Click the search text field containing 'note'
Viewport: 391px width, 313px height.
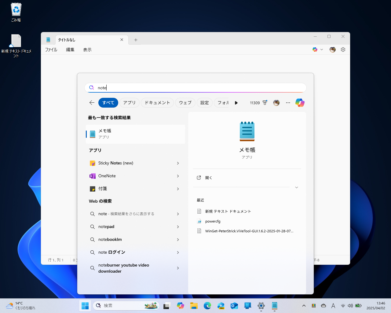(x=195, y=88)
